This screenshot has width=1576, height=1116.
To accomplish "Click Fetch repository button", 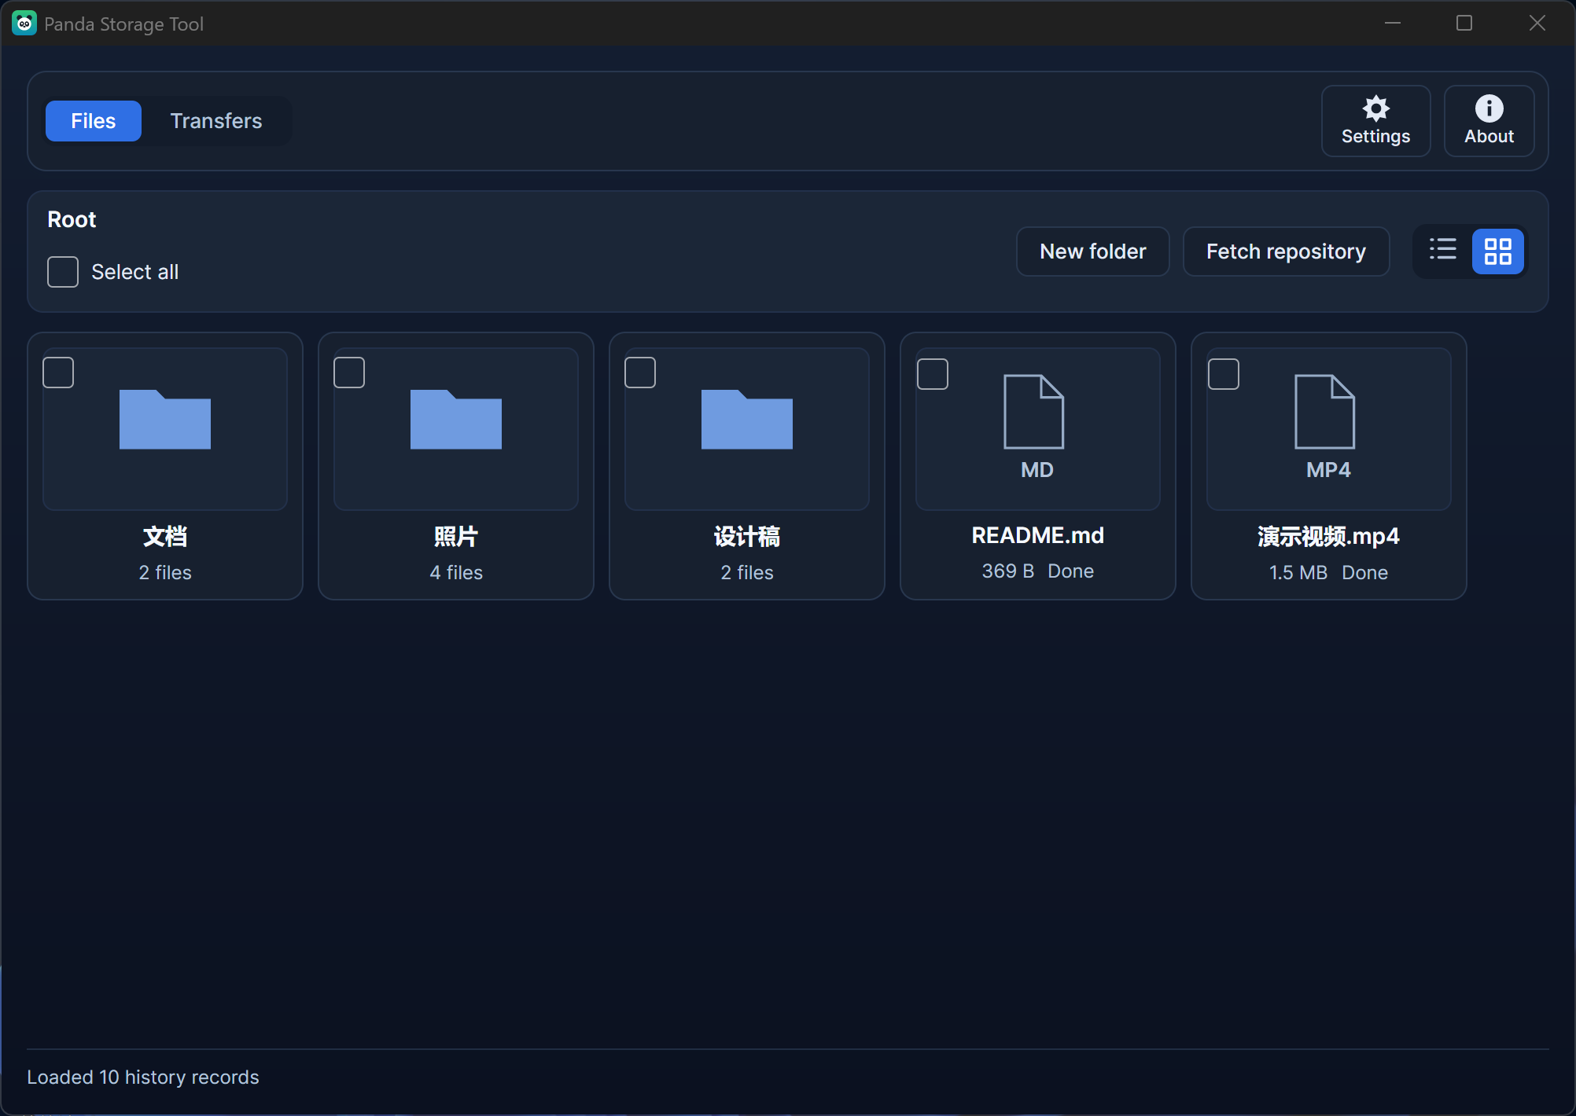I will pos(1287,251).
